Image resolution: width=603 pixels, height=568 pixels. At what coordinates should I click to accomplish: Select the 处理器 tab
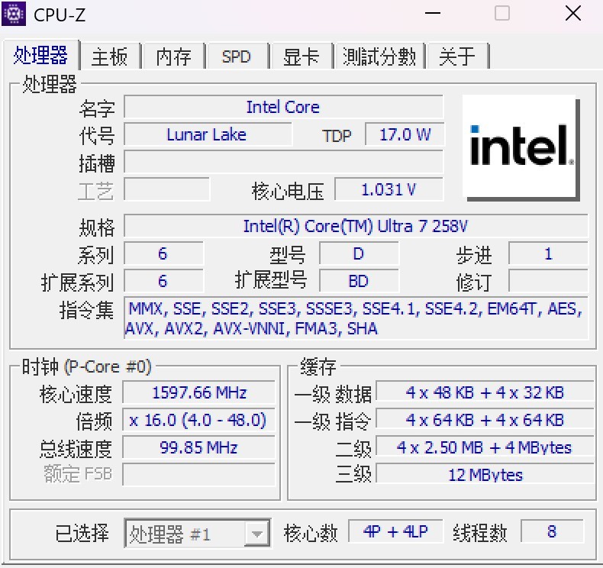40,56
